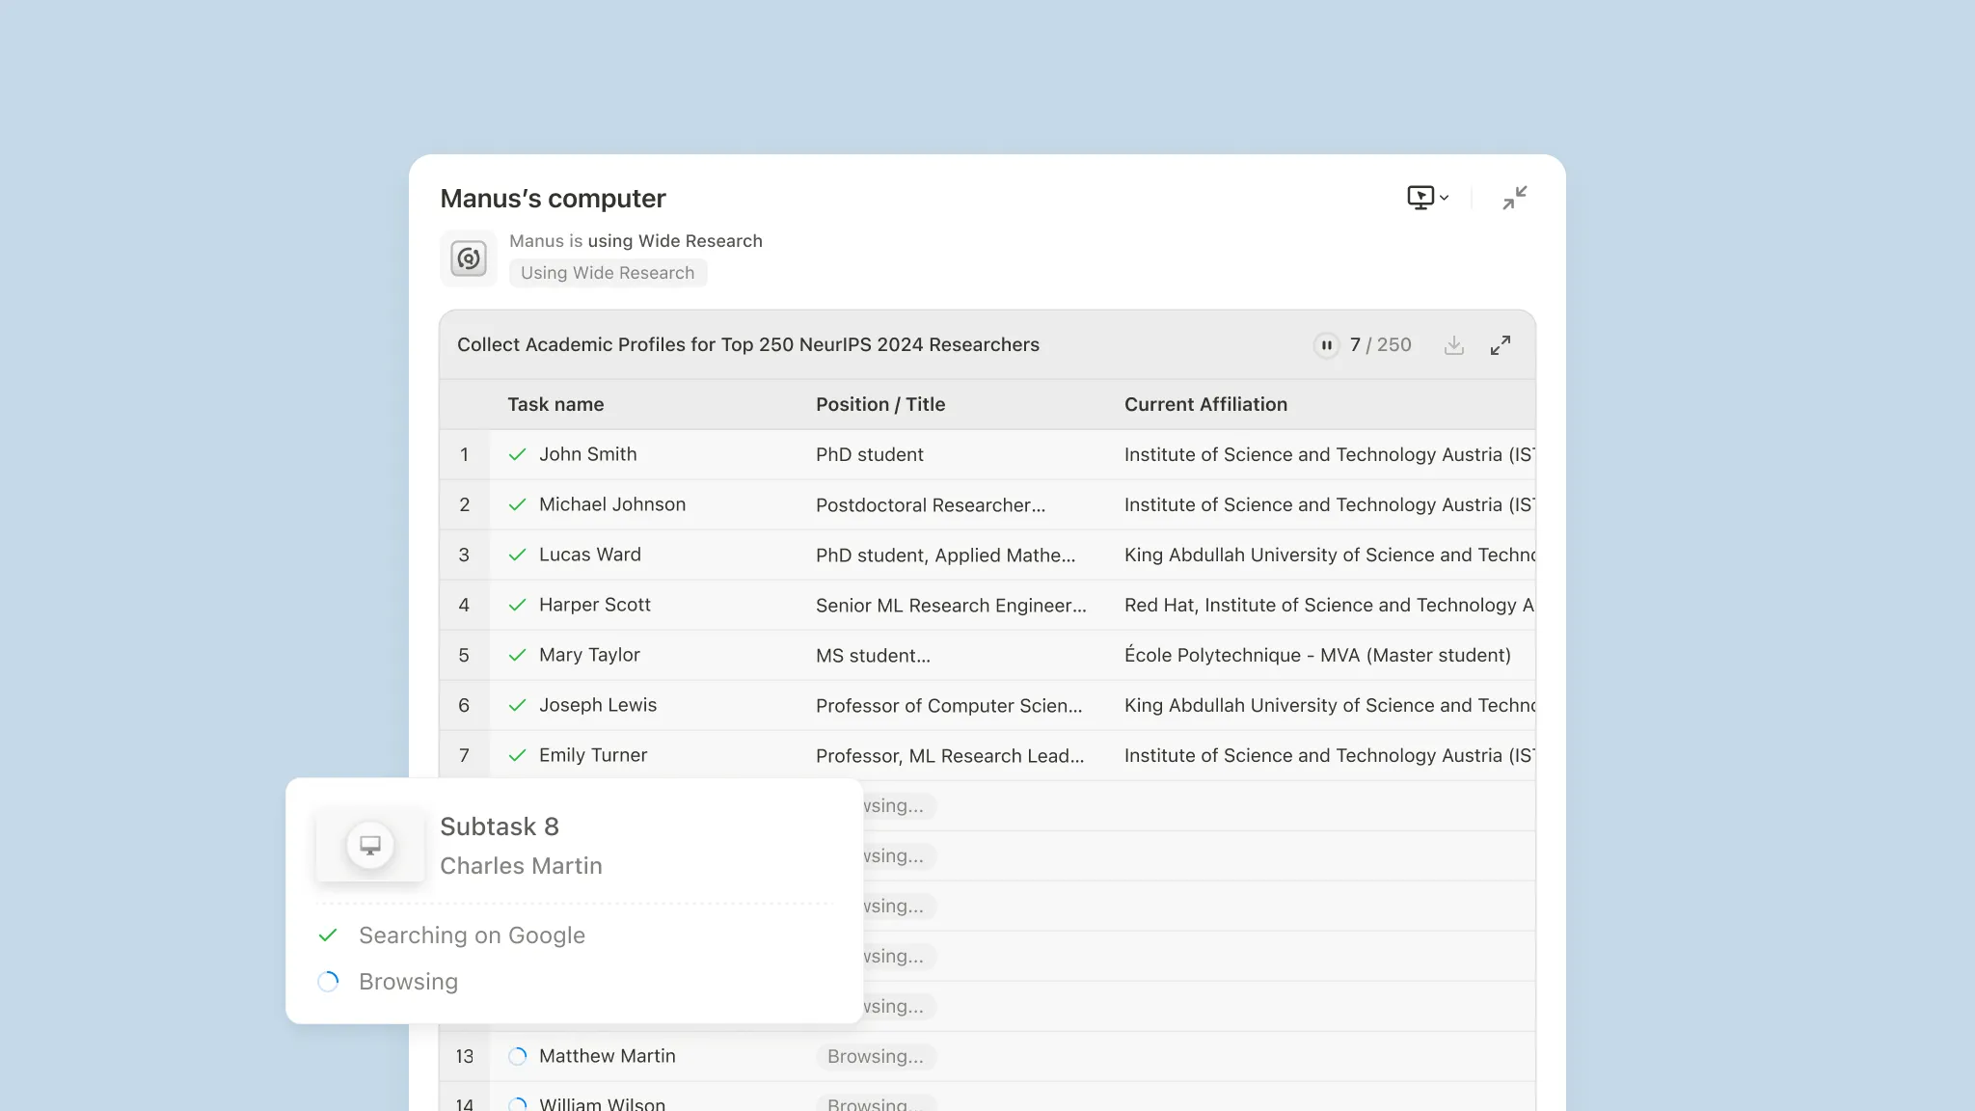Click the Manus is using Wide Research text
Image resolution: width=1975 pixels, height=1111 pixels.
[x=636, y=241]
